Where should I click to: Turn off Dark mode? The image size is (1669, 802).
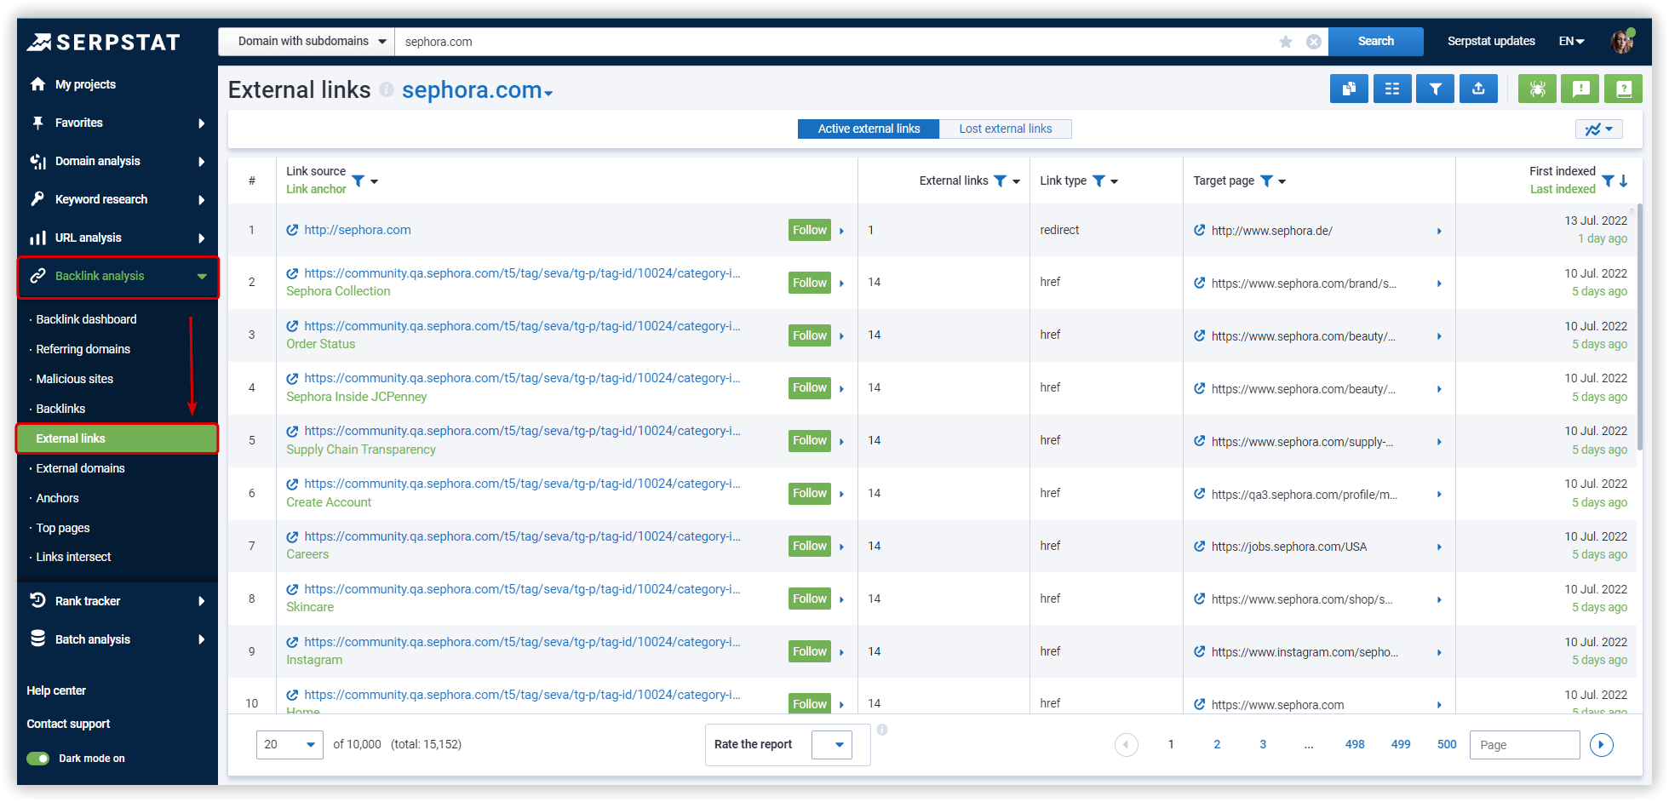click(x=37, y=758)
